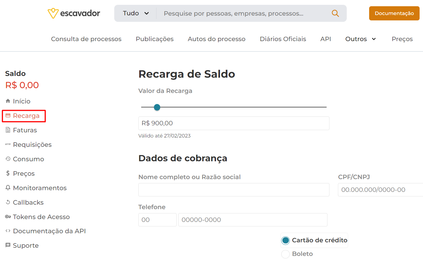Open Consulta de processos menu item
The image size is (423, 263).
pos(86,39)
